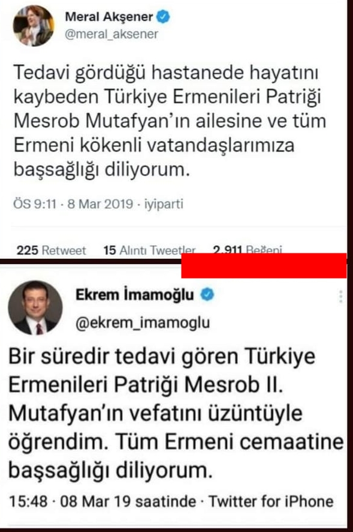
Task: Click the ÖS 9:11 timestamp
Action: [35, 204]
